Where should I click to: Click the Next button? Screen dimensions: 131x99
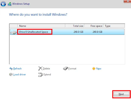click(x=121, y=94)
